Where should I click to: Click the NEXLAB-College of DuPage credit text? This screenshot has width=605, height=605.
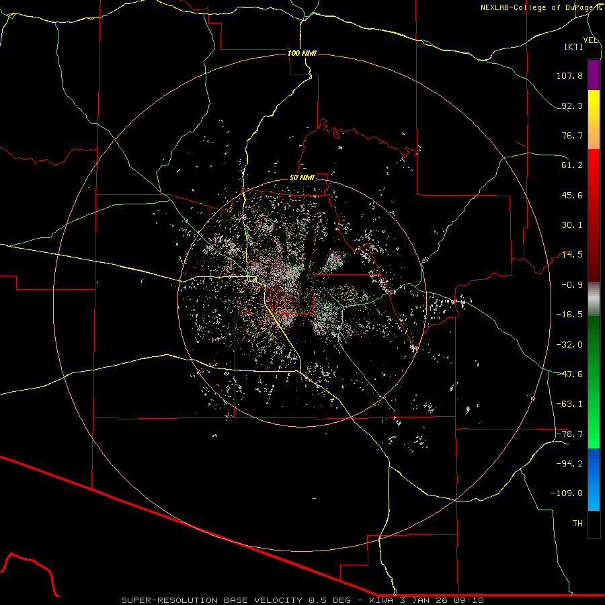click(x=541, y=7)
